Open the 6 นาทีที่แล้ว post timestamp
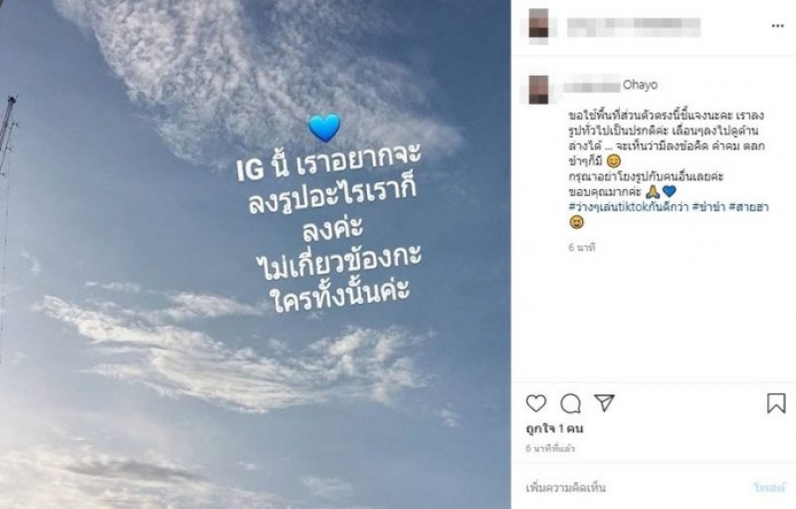 [550, 448]
